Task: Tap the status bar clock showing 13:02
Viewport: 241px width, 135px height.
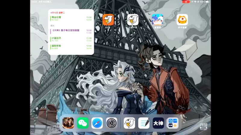Action: pyautogui.click(x=34, y=2)
